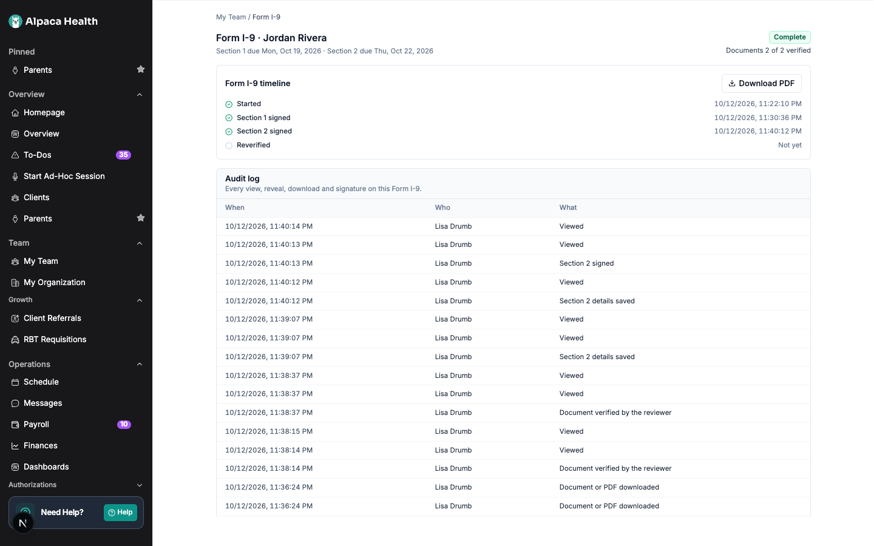Viewport: 874px width, 546px height.
Task: Click the Overview item dashboard icon
Action: click(x=15, y=134)
